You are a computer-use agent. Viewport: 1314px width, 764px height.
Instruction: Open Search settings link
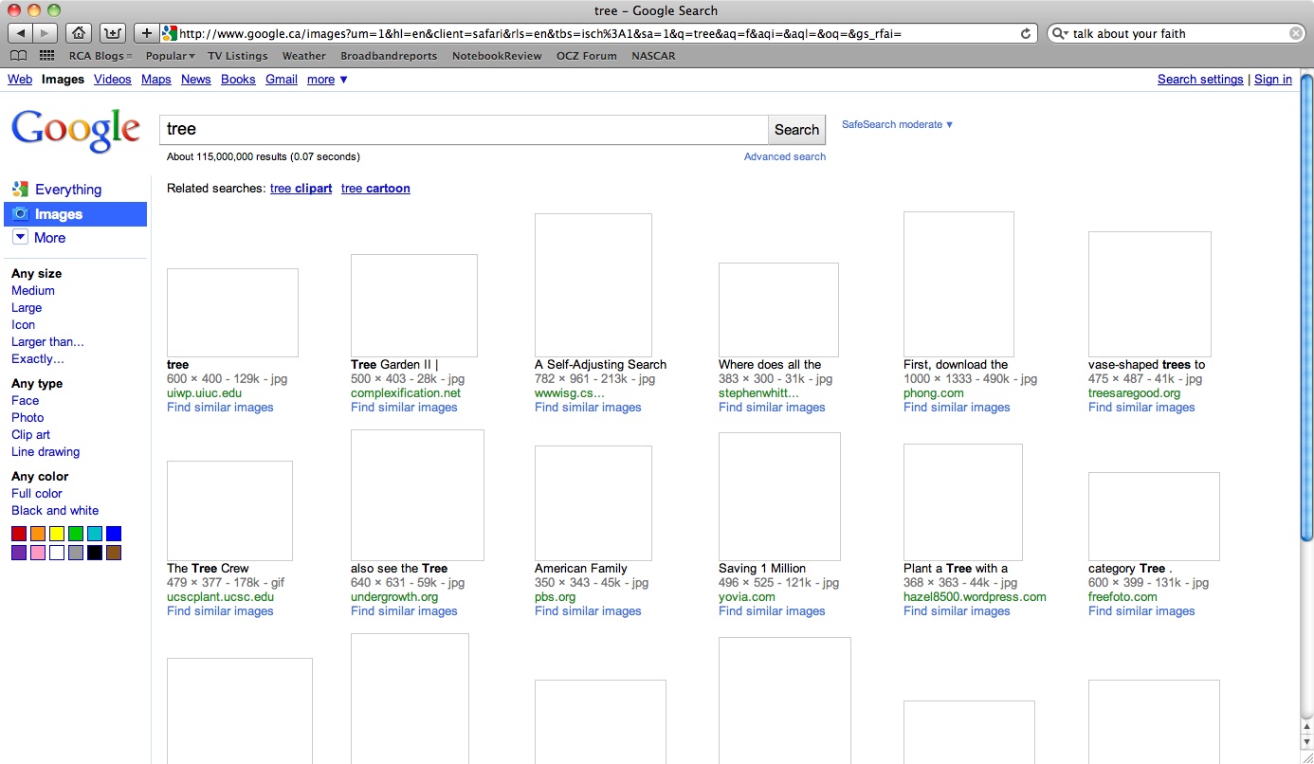pos(1200,80)
